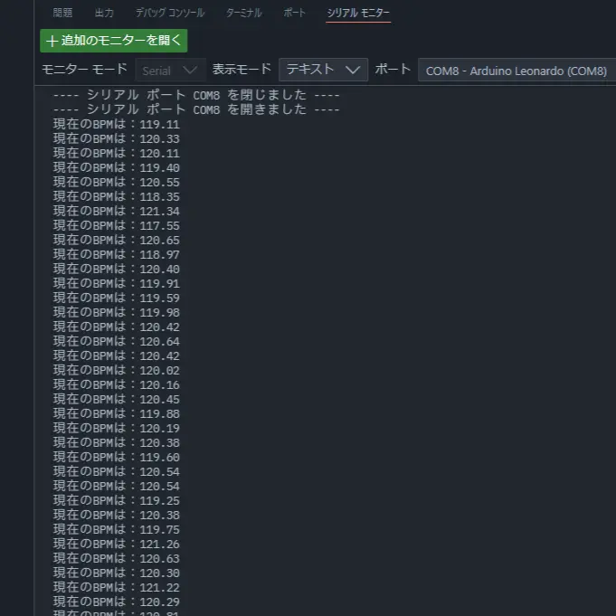Click the BPM 119.11 output line
The image size is (616, 616).
point(117,124)
